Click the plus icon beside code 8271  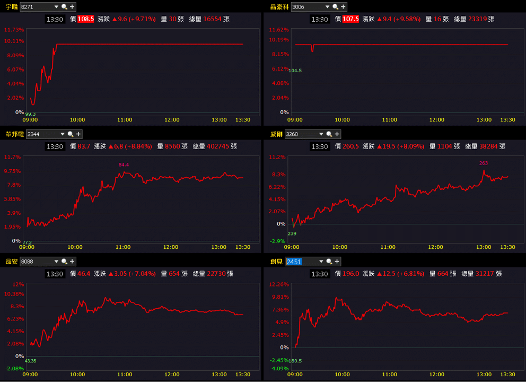tap(72, 7)
